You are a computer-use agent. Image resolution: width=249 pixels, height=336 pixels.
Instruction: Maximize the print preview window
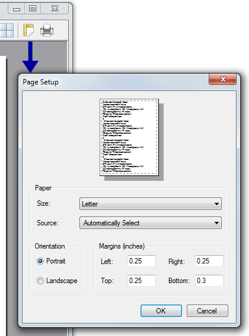point(33,9)
